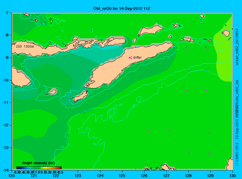This screenshot has height=179, width=242.
Task: Click the 'height anomaly (m)' colorbar label
Action: [38, 163]
